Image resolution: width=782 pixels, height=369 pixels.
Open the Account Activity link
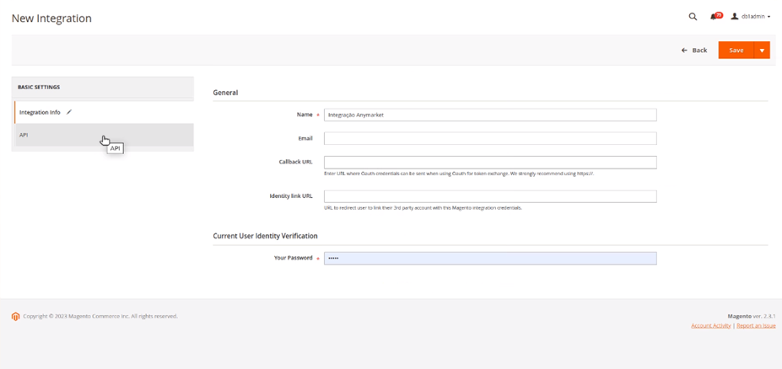point(710,326)
